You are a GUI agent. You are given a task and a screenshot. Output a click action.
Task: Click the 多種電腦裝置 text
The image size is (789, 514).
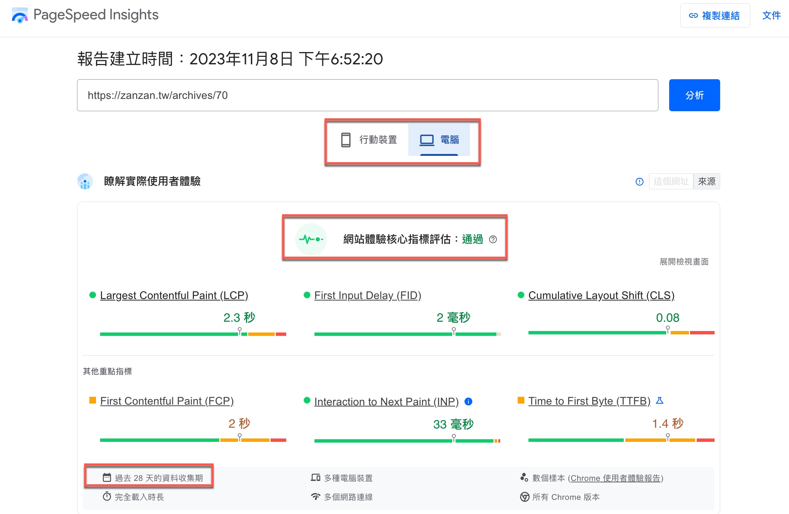coord(348,478)
